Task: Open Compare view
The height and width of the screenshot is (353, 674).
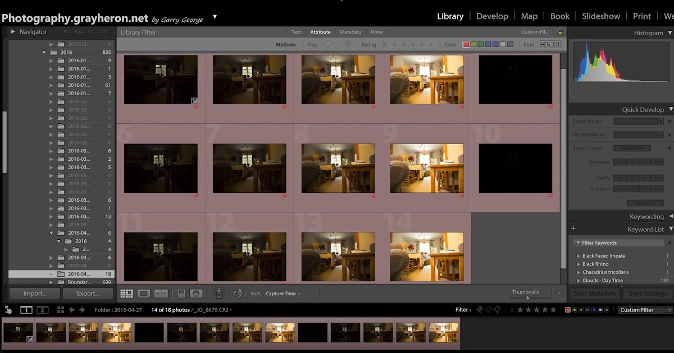Action: [161, 293]
